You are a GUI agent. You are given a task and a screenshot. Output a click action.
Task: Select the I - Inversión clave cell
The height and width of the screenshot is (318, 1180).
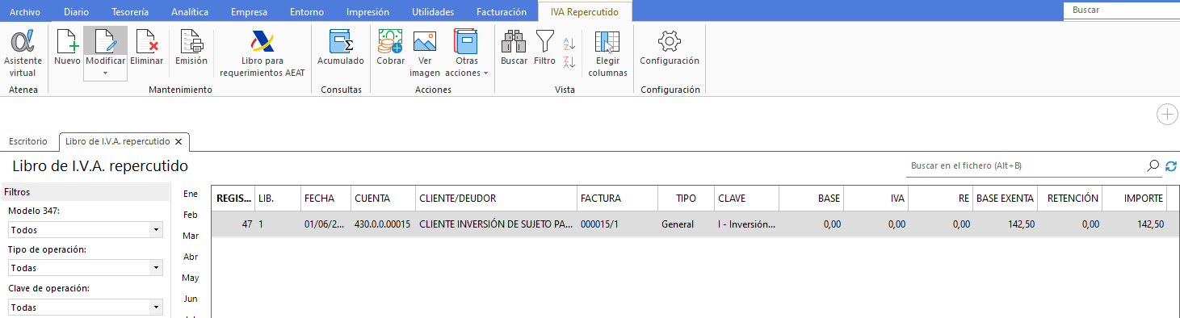pos(746,224)
